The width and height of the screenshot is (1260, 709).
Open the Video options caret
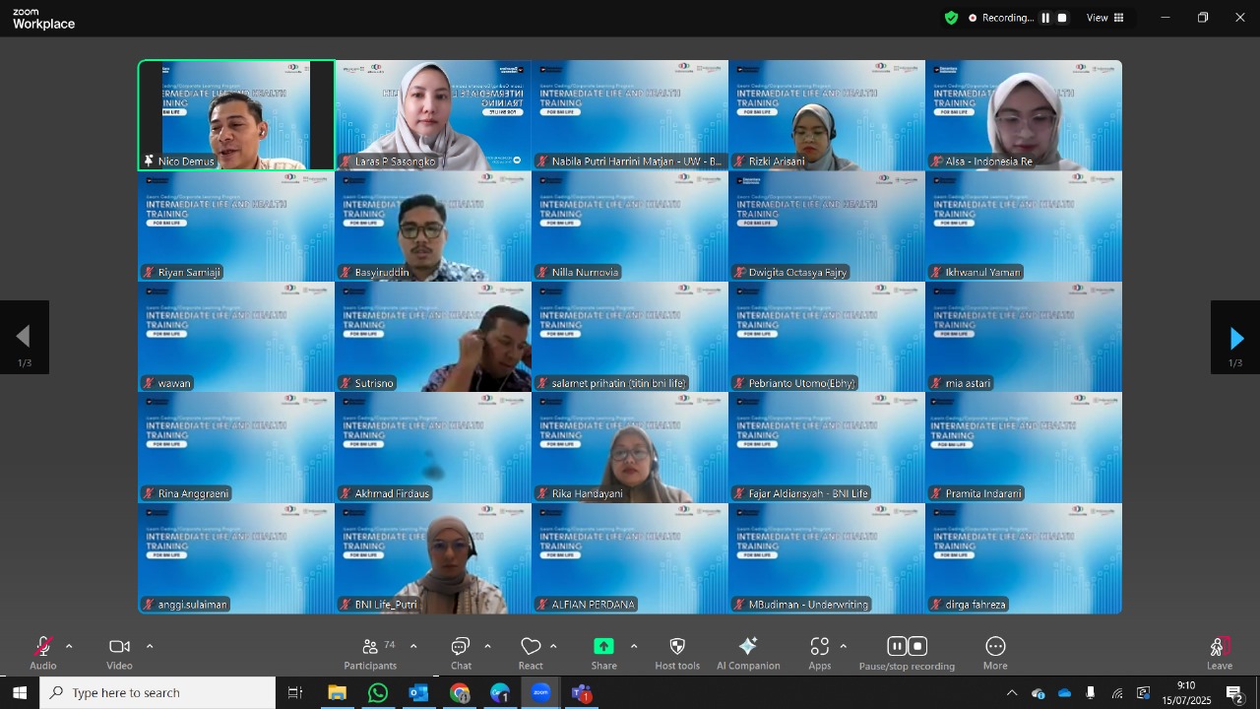click(x=150, y=647)
